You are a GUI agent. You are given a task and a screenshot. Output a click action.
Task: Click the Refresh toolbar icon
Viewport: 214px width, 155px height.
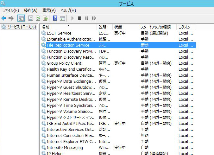[x=38, y=18]
